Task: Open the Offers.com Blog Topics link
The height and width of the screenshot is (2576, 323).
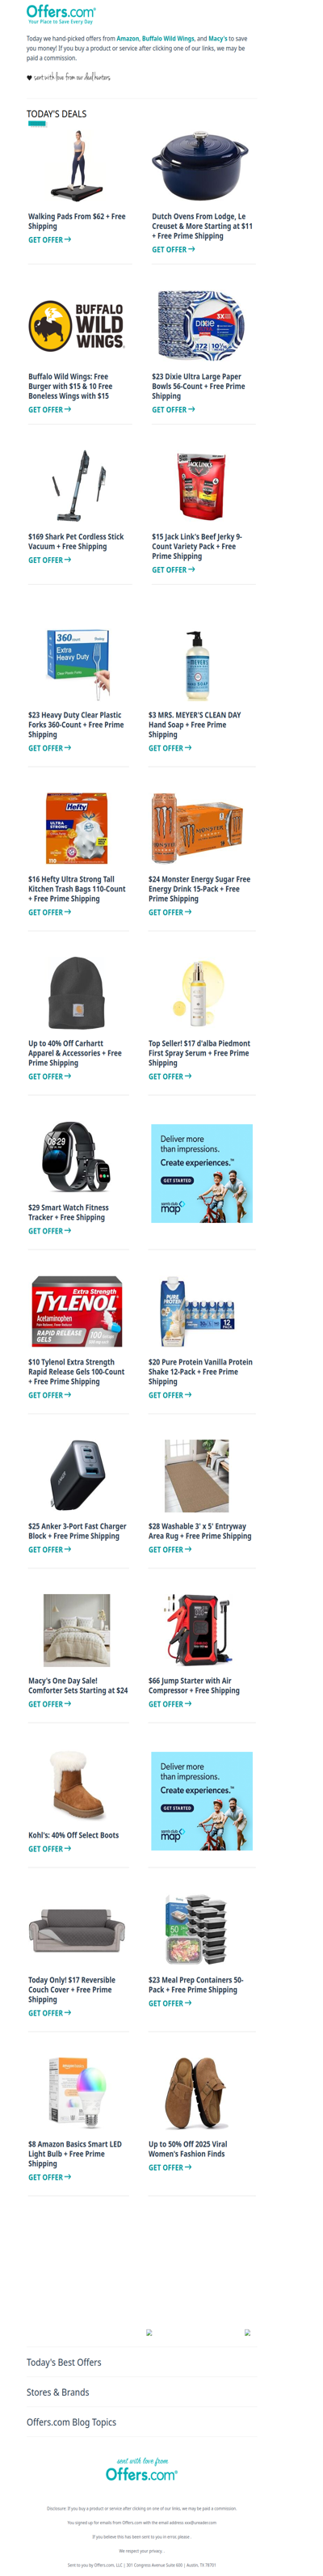Action: pyautogui.click(x=72, y=2422)
